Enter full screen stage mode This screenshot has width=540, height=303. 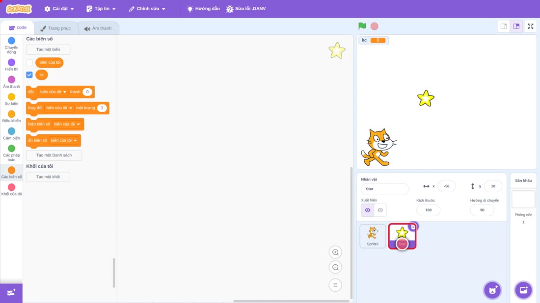pos(530,26)
